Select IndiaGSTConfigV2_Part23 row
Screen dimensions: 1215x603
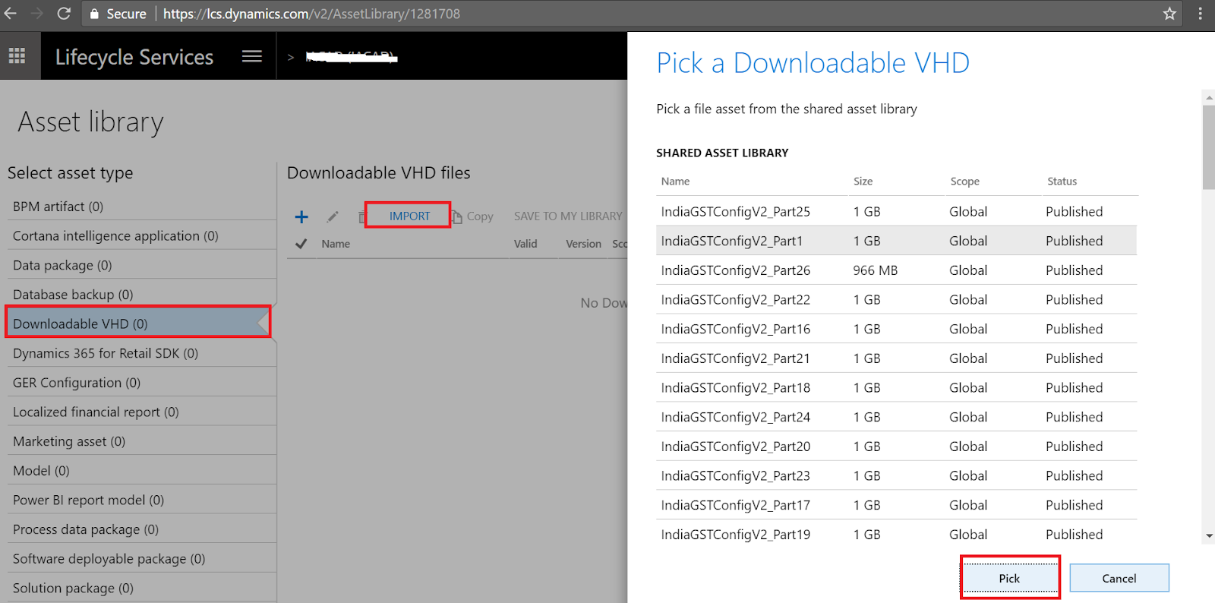896,475
